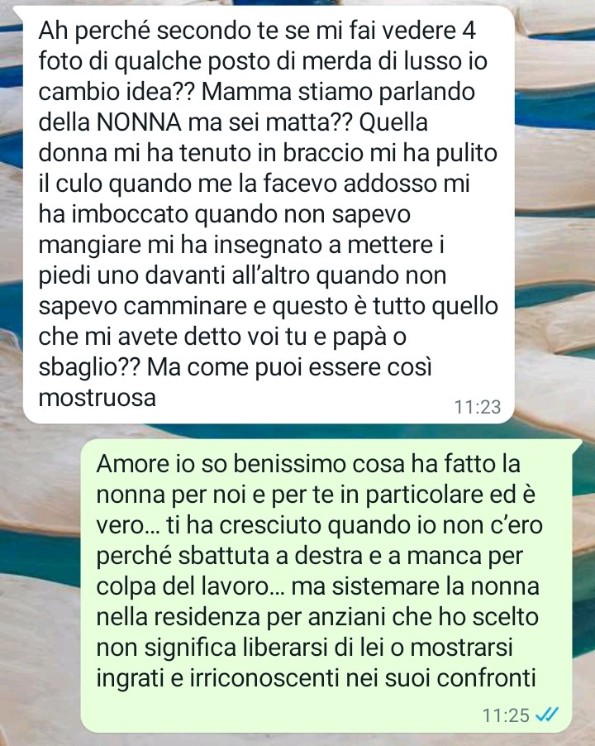Click the word NONNA in received message
This screenshot has width=595, height=746.
tap(139, 122)
